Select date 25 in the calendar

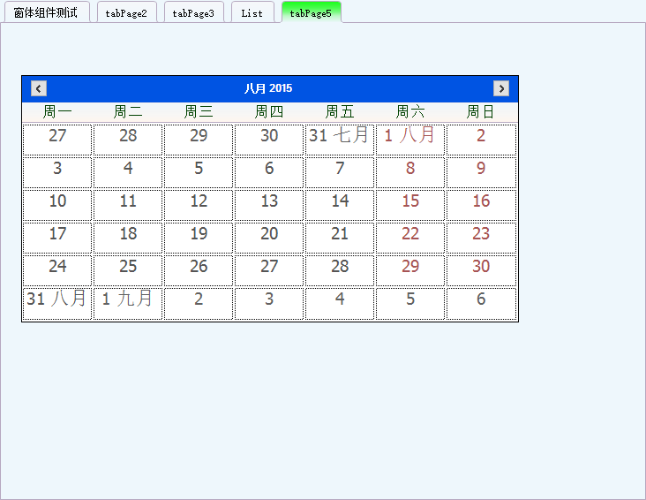(128, 270)
